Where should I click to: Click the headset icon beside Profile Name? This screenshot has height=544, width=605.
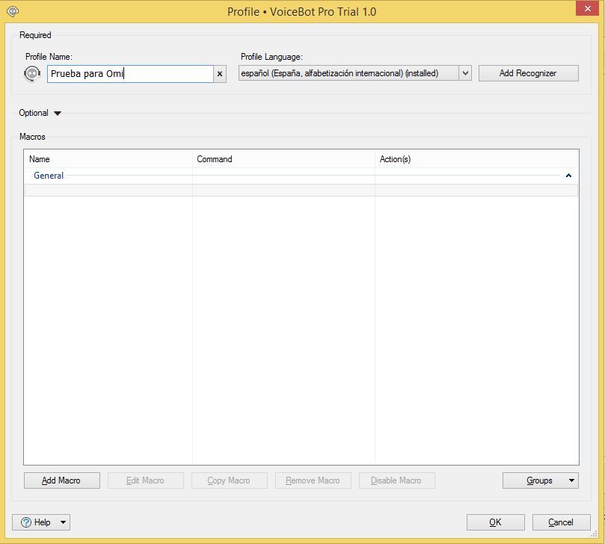coord(32,73)
